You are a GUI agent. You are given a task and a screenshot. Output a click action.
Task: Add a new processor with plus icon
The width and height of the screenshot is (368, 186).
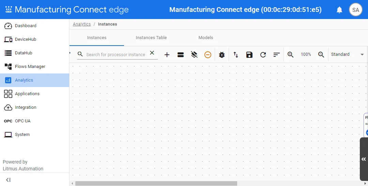tap(167, 55)
